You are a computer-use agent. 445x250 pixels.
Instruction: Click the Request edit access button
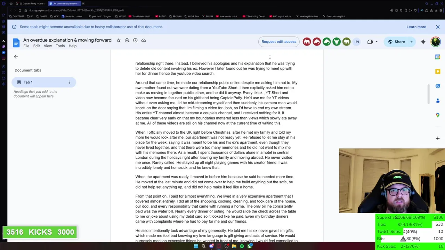coord(279,42)
